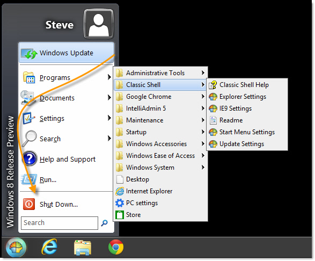
Task: Open the IntelliAdmin 5 folder label
Action: coord(146,108)
